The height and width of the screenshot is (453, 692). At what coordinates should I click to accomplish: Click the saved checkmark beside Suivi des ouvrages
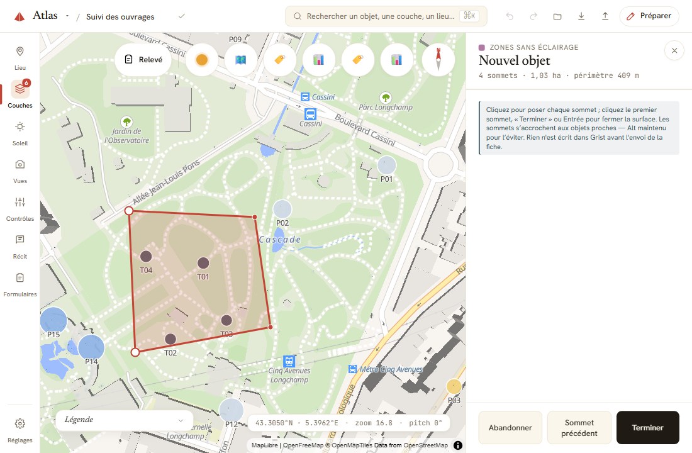pyautogui.click(x=181, y=16)
